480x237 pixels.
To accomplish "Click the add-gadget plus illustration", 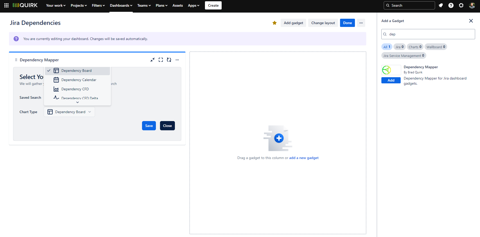I will coord(278,138).
